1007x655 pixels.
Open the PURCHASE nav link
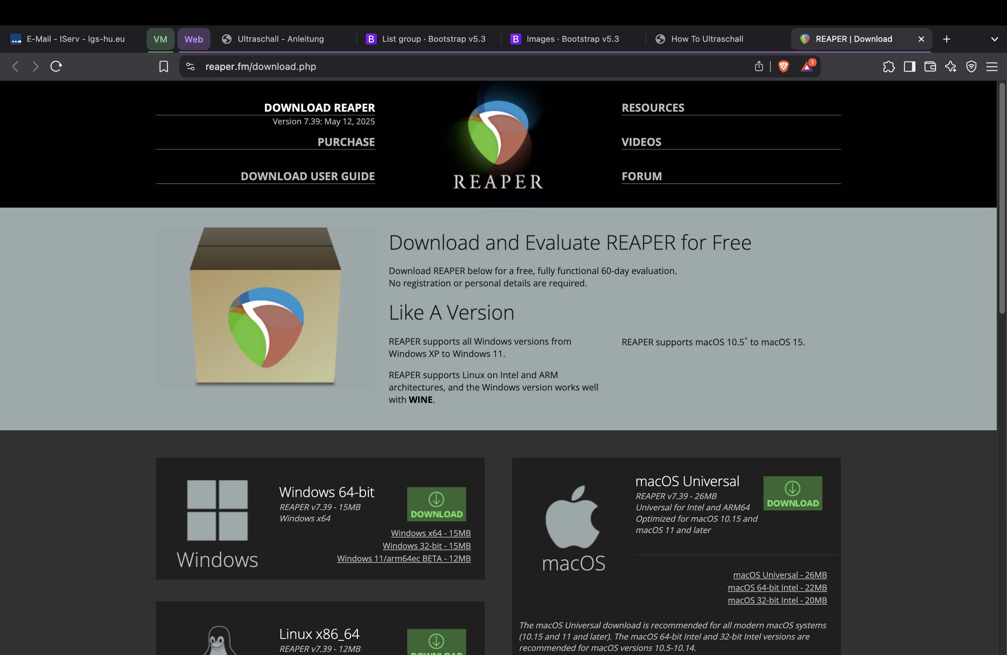click(346, 142)
